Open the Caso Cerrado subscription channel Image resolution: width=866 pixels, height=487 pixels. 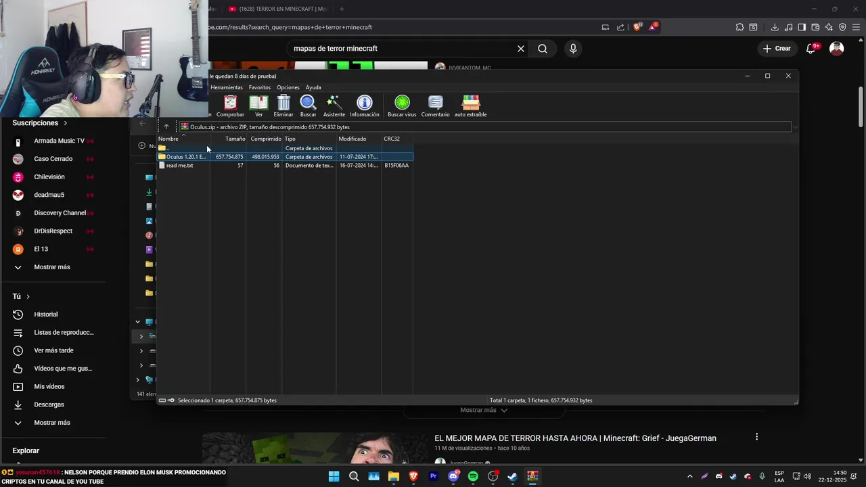click(53, 159)
